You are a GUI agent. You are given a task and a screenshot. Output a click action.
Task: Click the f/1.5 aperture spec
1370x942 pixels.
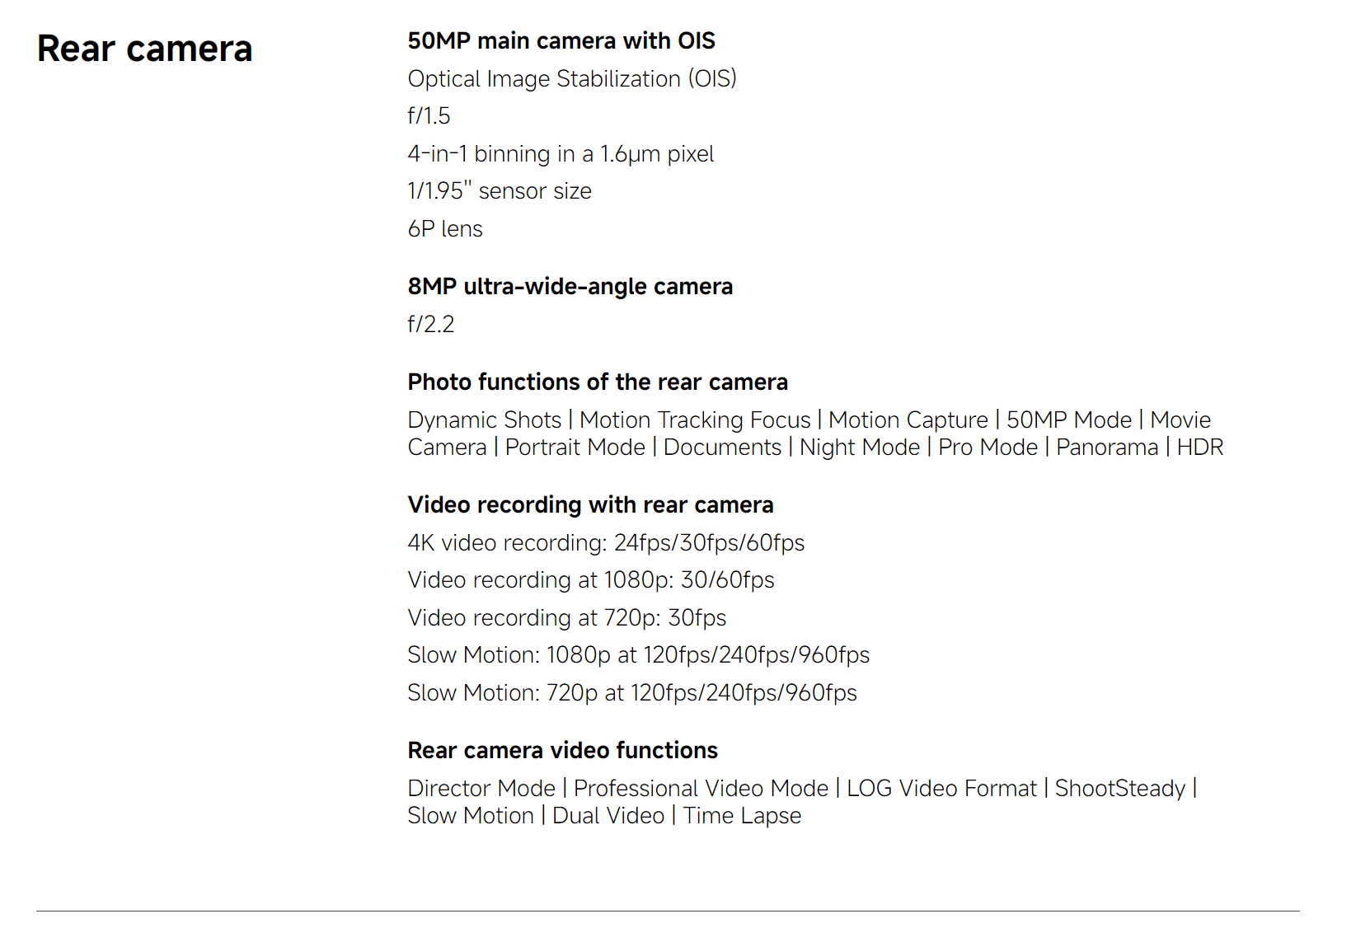[x=429, y=116]
